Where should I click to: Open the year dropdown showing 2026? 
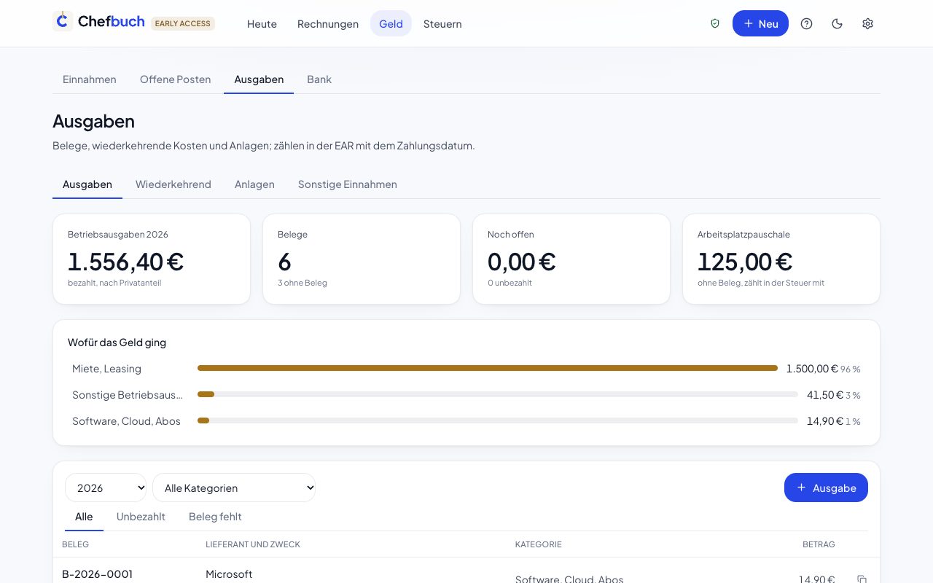pyautogui.click(x=106, y=488)
